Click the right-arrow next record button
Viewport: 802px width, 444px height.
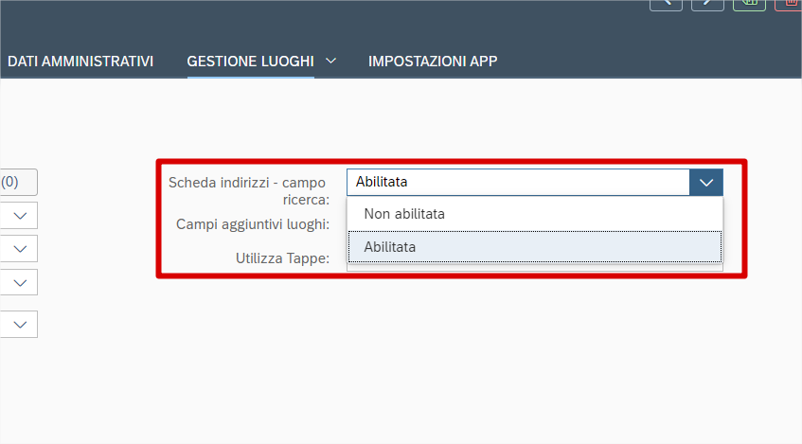click(708, 4)
